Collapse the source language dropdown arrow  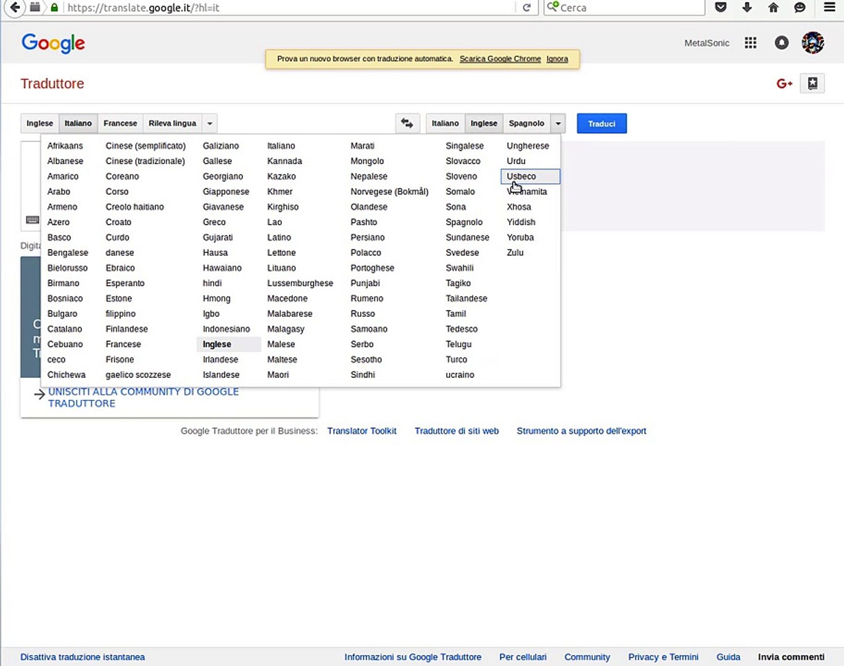(210, 123)
